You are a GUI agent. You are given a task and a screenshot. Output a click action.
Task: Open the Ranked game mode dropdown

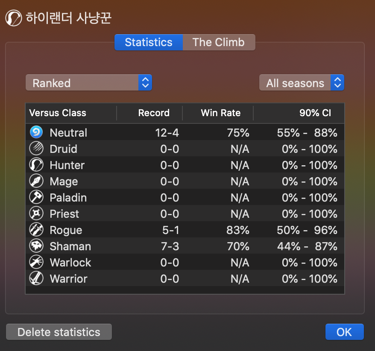pyautogui.click(x=89, y=82)
